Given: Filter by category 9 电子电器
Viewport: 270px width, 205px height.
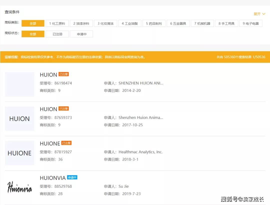Looking at the screenshot, I should click(251, 24).
